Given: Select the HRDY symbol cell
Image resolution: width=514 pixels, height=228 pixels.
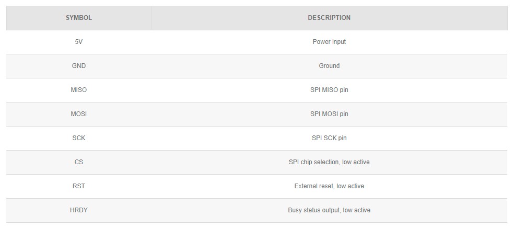Looking at the screenshot, I should [78, 210].
